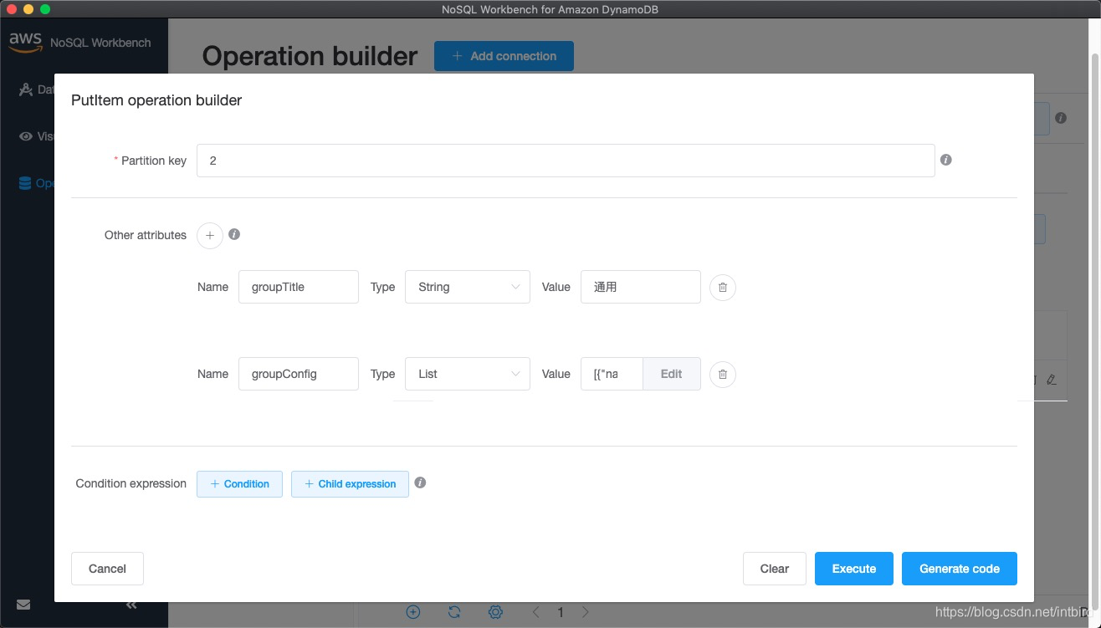Edit the groupConfig list value
The image size is (1101, 628).
672,374
